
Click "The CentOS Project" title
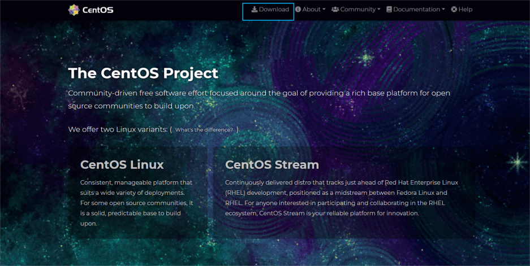pos(143,73)
